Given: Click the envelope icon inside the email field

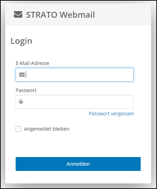Looking at the screenshot, I should (22, 75).
